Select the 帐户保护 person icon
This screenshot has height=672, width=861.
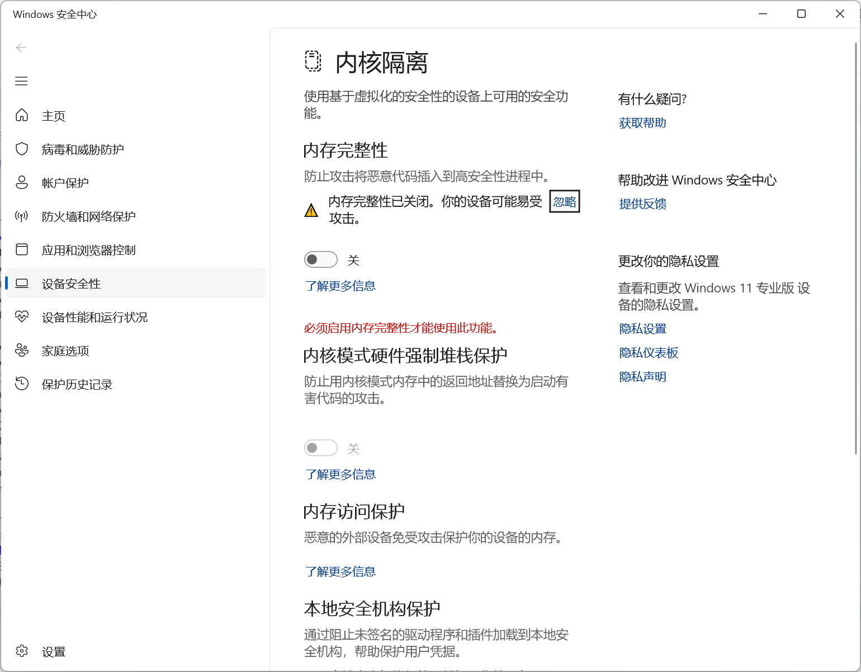coord(22,182)
